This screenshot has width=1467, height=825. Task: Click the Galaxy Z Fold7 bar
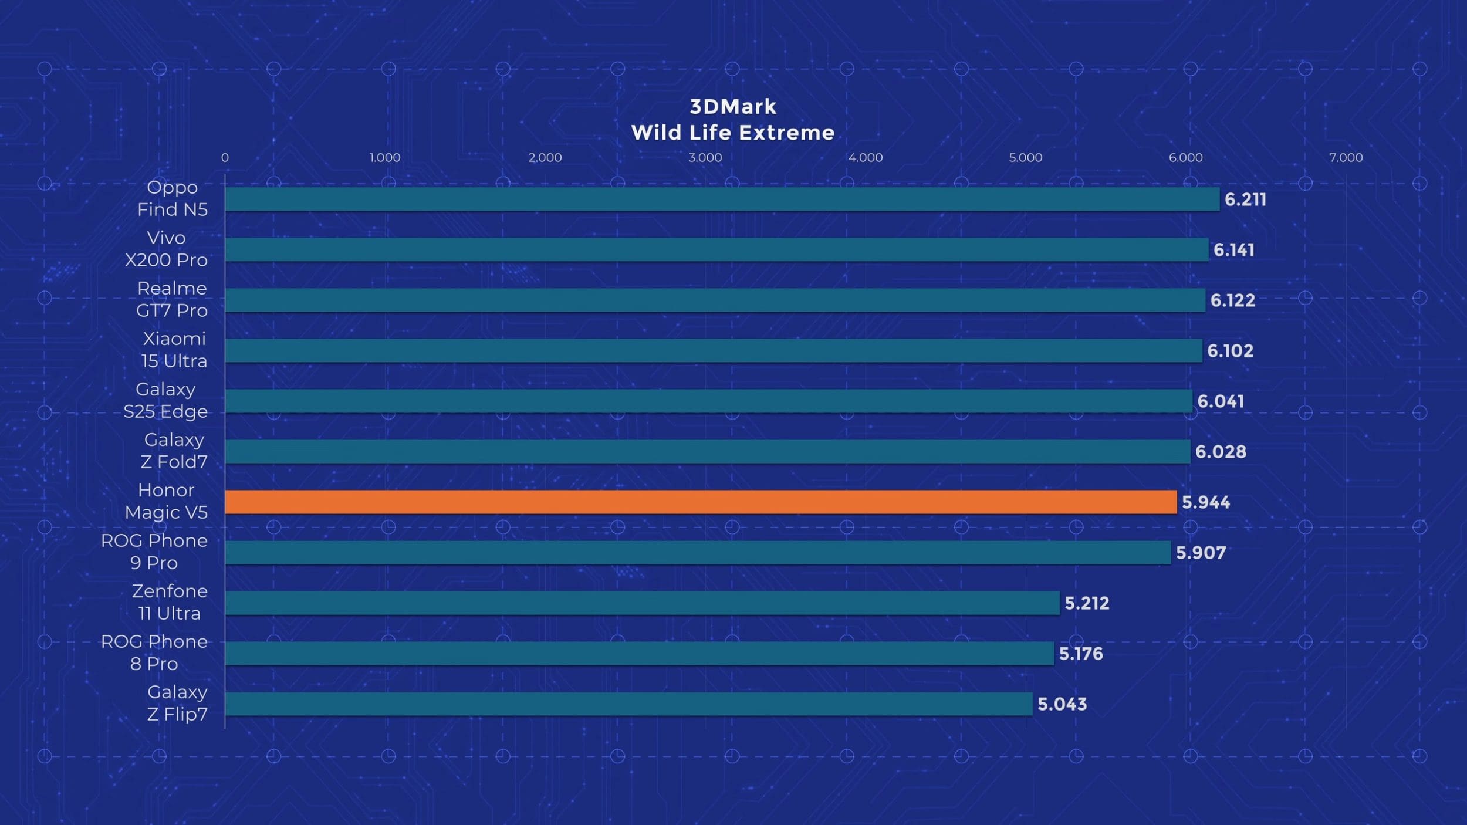707,452
